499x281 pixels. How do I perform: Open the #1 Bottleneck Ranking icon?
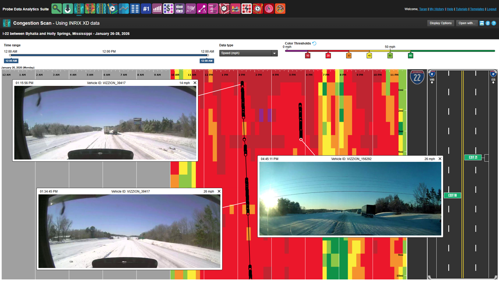coord(146,9)
